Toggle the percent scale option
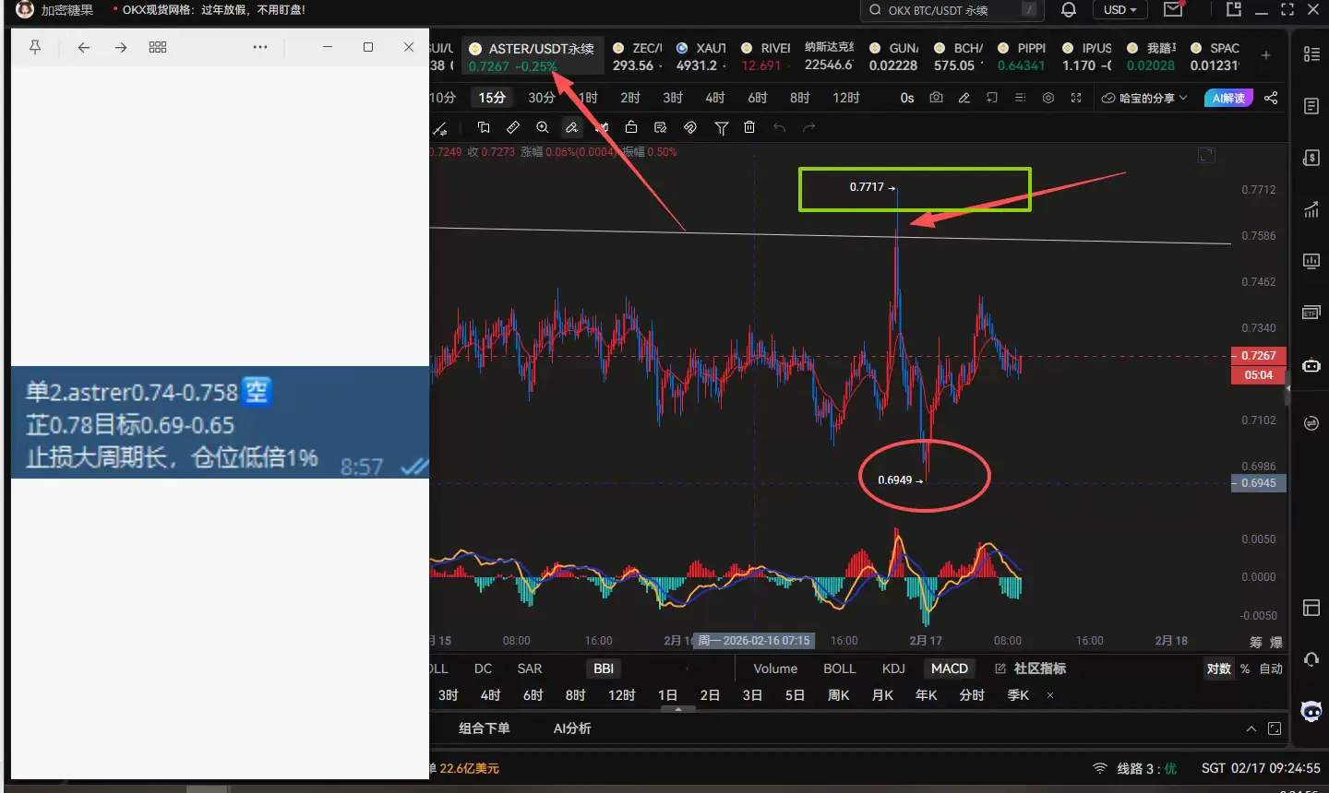Image resolution: width=1329 pixels, height=793 pixels. pyautogui.click(x=1245, y=669)
